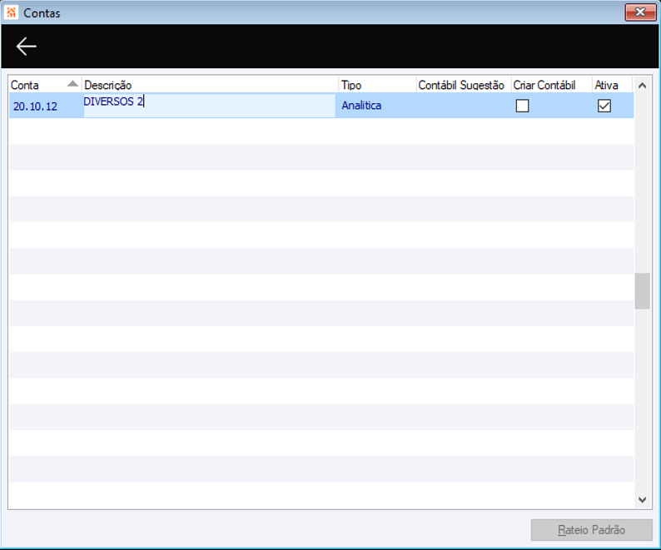Screen dimensions: 661x550
Task: Click the Criar Contábil column header
Action: [x=551, y=85]
